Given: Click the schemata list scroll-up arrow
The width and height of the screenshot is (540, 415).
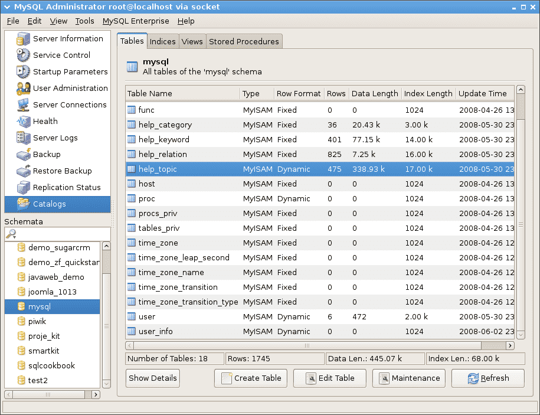Looking at the screenshot, I should point(106,246).
